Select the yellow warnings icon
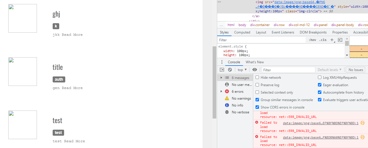Viewport: 368px width, 148px height. 227,98
